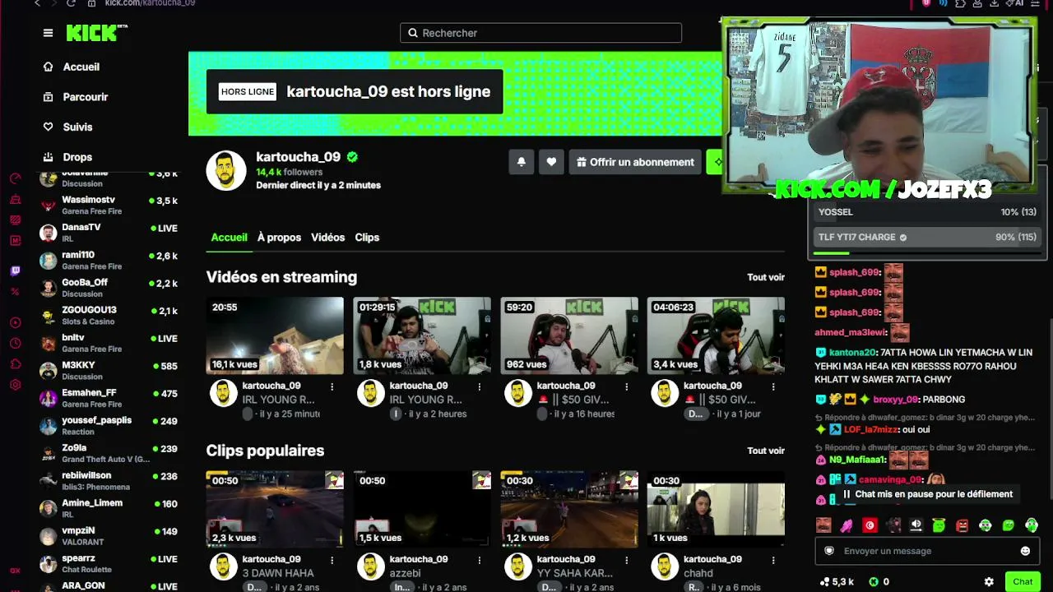Click Tout voir for Vidéos en streaming
Screen dimensions: 1053x592
pos(766,277)
